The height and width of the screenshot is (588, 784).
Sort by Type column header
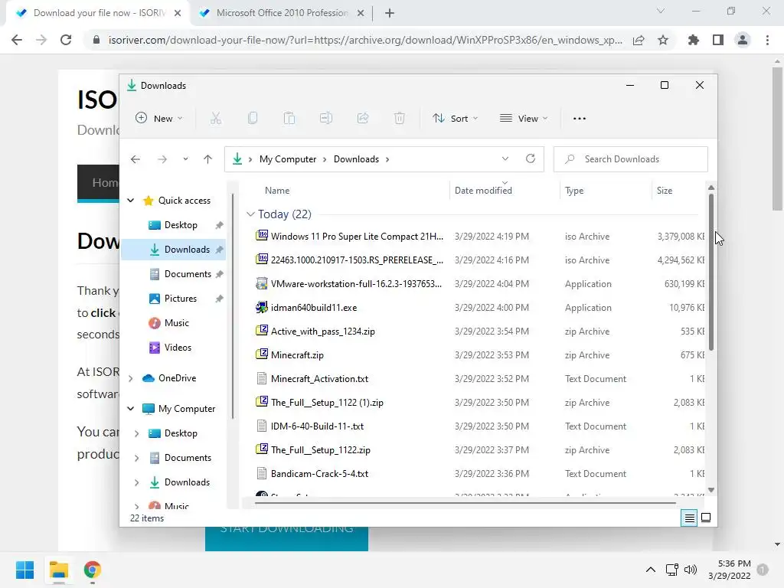[574, 191]
